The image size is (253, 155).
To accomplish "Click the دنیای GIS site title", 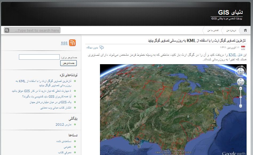I will click(x=230, y=12).
